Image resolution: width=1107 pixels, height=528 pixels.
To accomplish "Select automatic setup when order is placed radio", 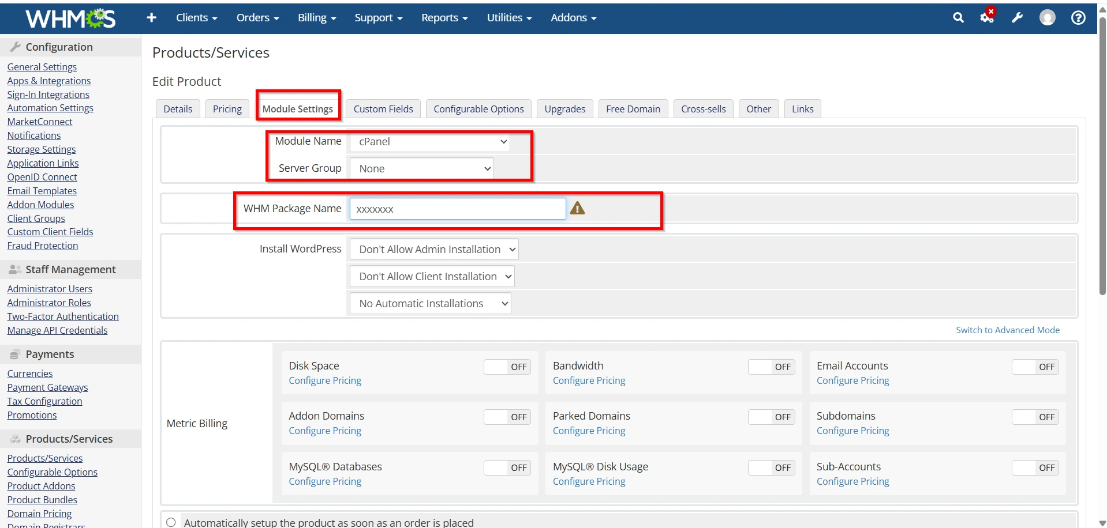I will (x=171, y=522).
